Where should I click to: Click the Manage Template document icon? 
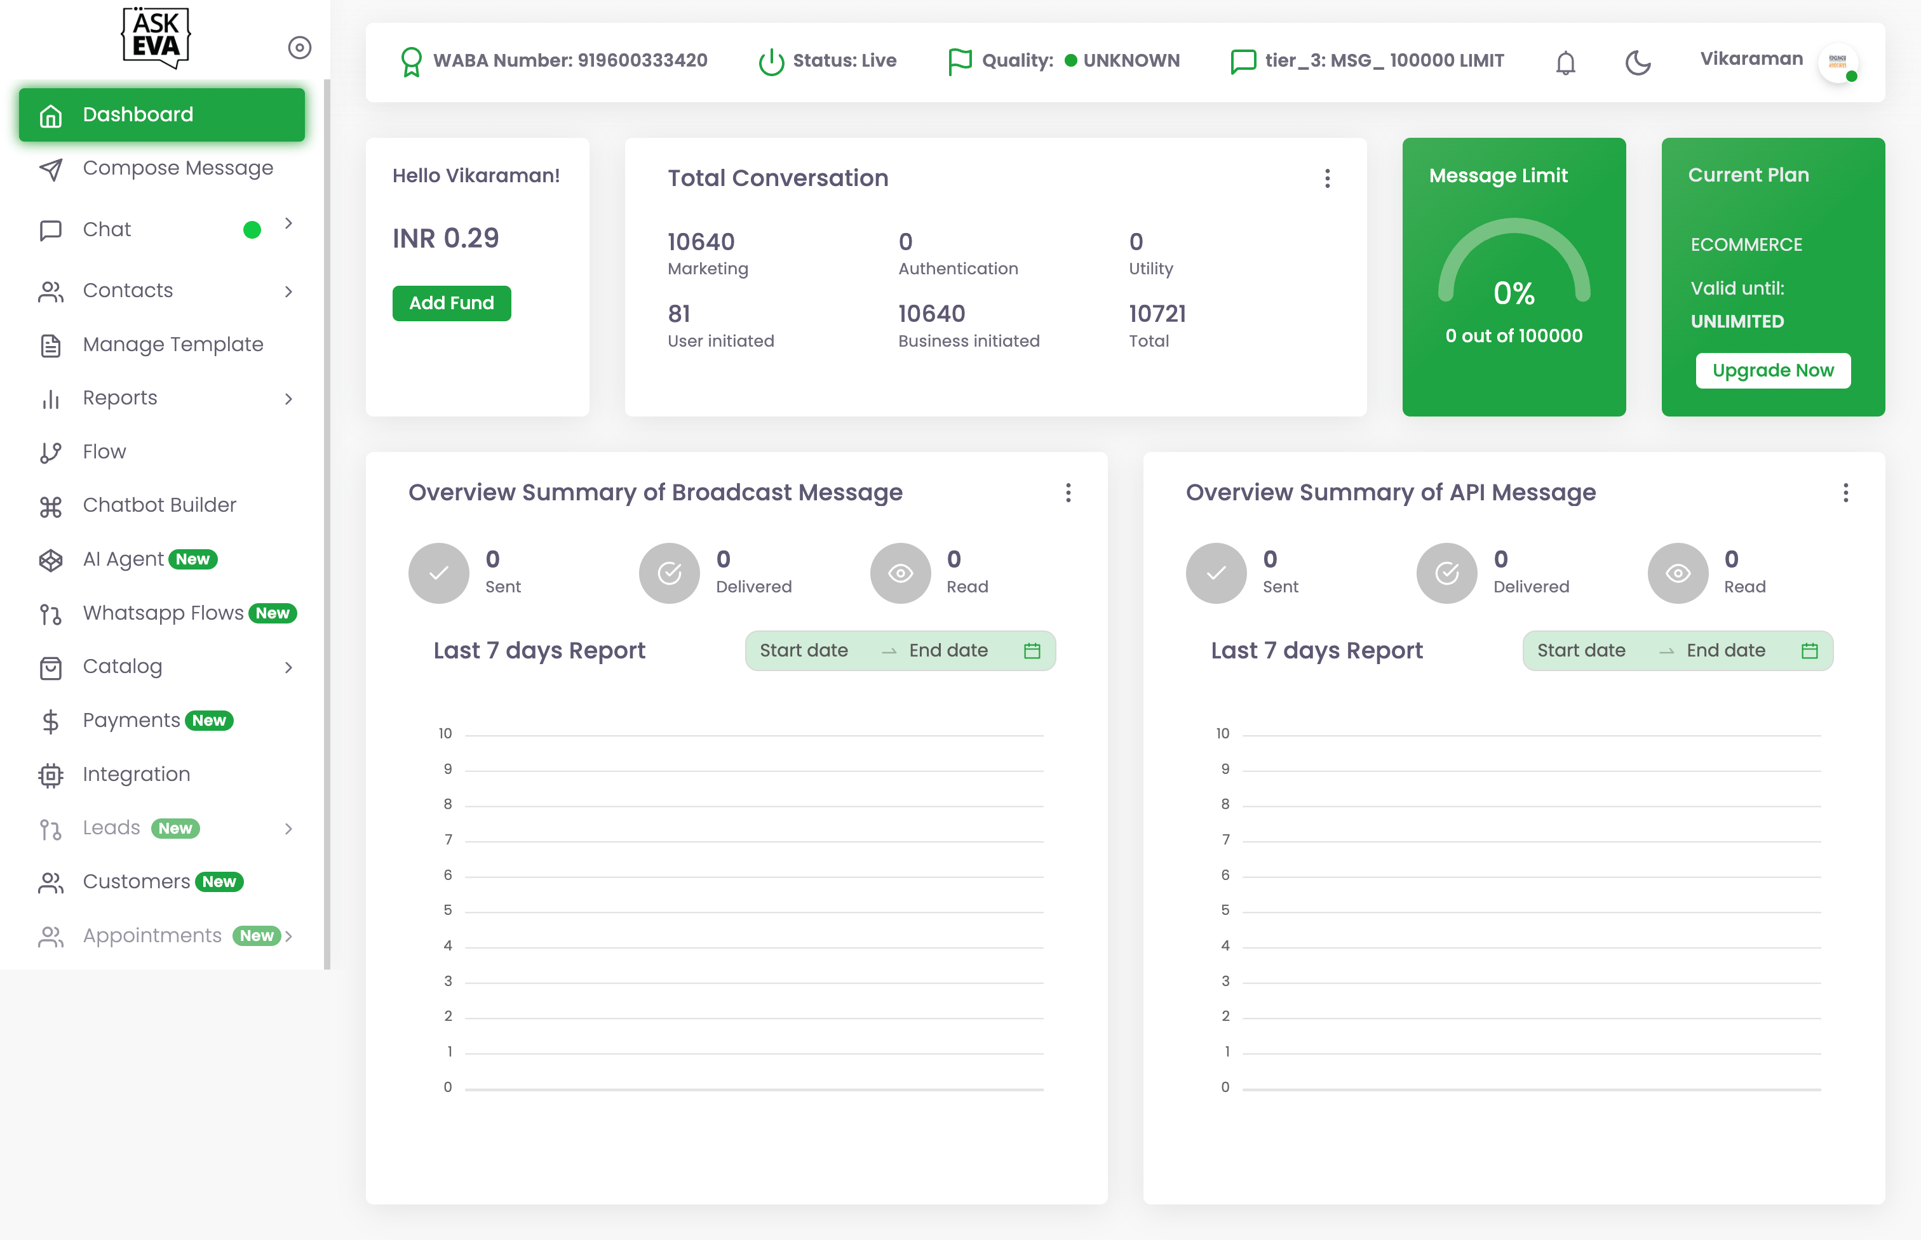[51, 345]
